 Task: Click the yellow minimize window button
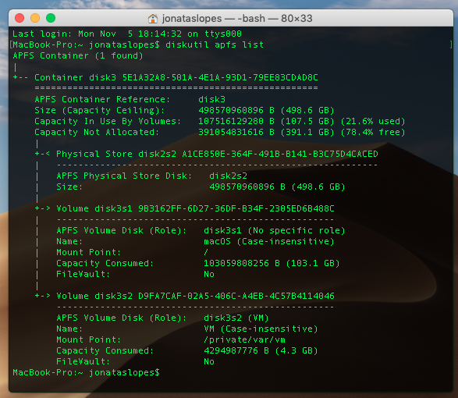(x=35, y=18)
